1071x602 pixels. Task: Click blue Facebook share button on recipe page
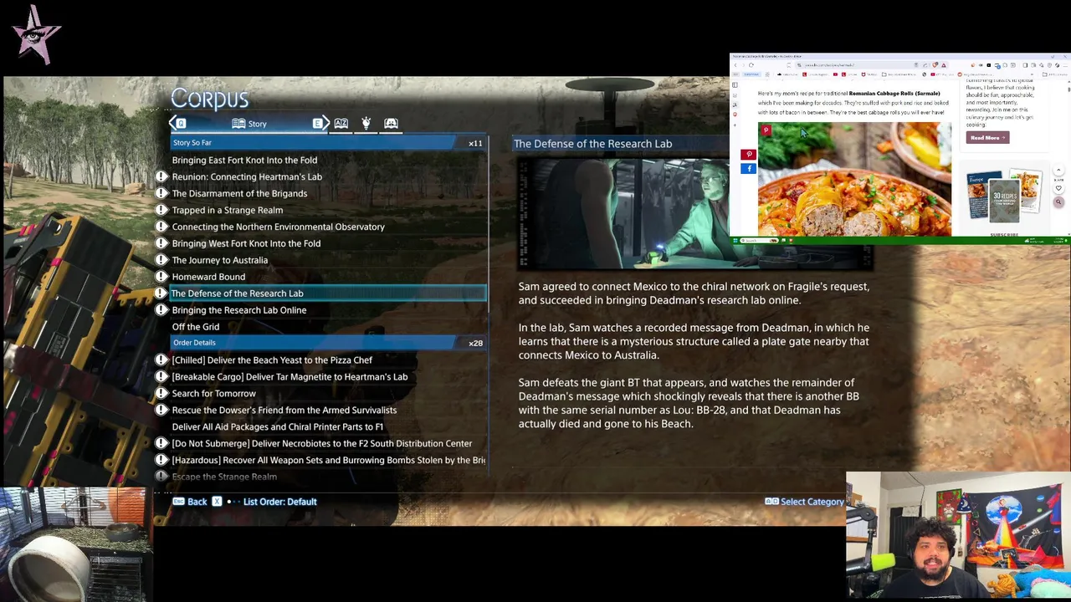click(748, 169)
